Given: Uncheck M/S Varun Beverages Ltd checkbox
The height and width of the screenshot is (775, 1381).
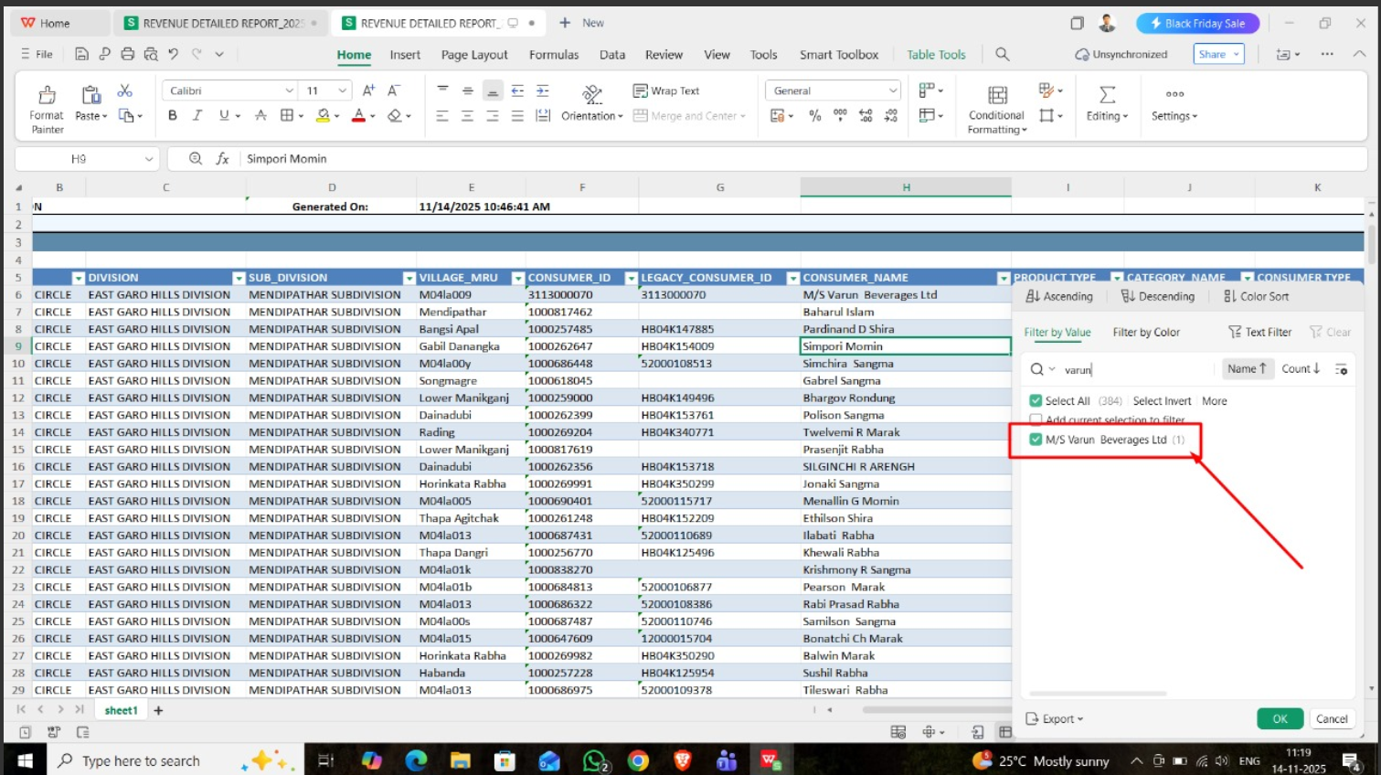Looking at the screenshot, I should coord(1036,440).
